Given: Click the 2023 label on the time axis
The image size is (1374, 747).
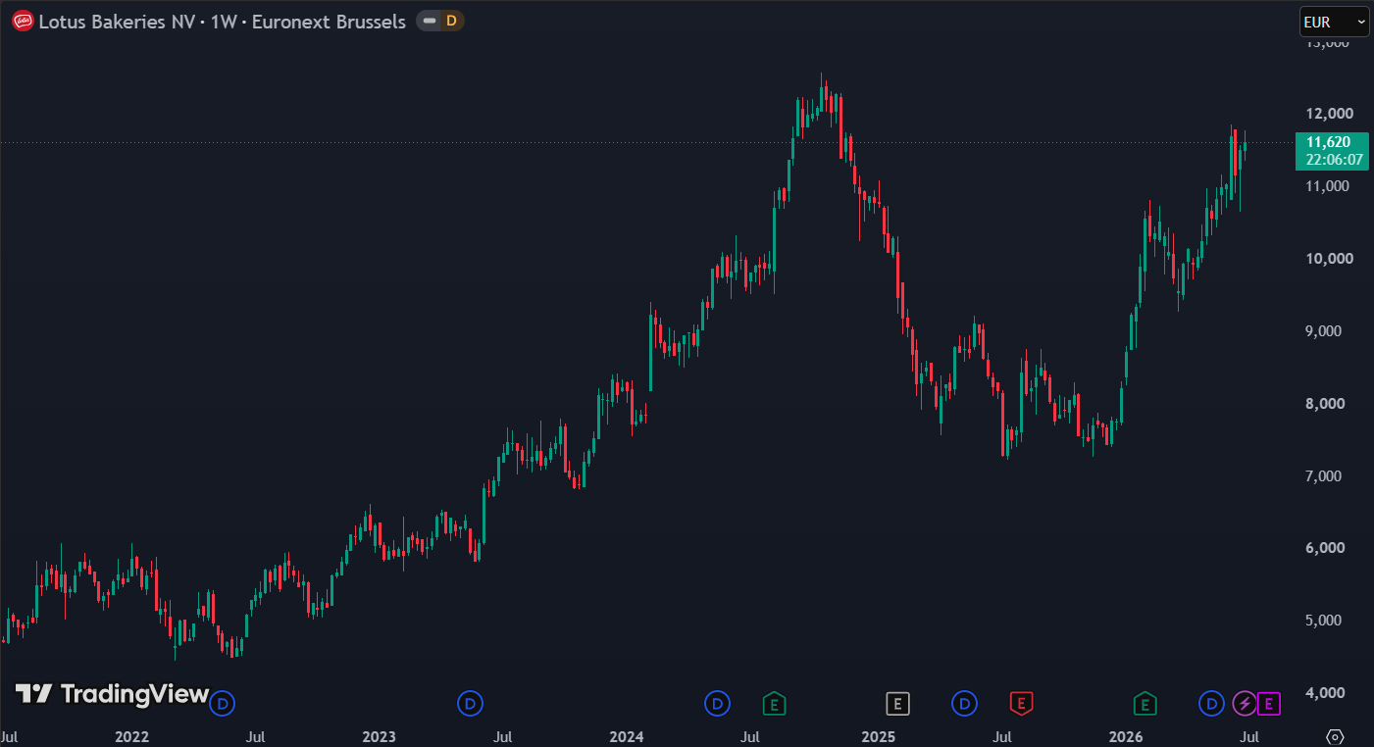Looking at the screenshot, I should pyautogui.click(x=379, y=735).
